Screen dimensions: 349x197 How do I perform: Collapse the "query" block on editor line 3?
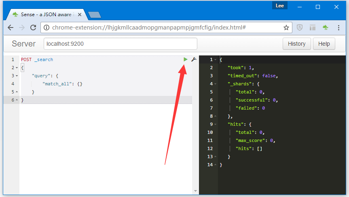[17, 76]
